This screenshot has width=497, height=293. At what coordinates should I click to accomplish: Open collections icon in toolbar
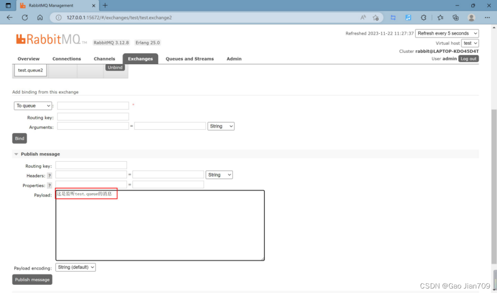[456, 18]
